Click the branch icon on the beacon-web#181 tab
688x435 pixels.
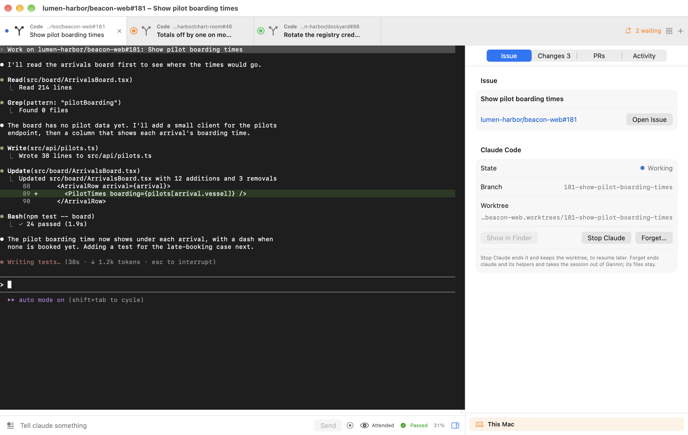[19, 31]
